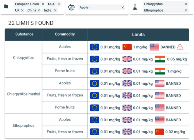The image size is (194, 140).
Task: Click the China 1 mg/kg limit value
Action: pos(140,47)
